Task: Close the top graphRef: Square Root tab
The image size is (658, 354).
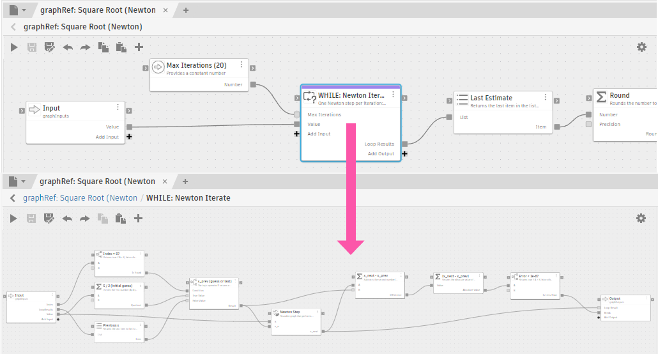Action: pos(165,10)
